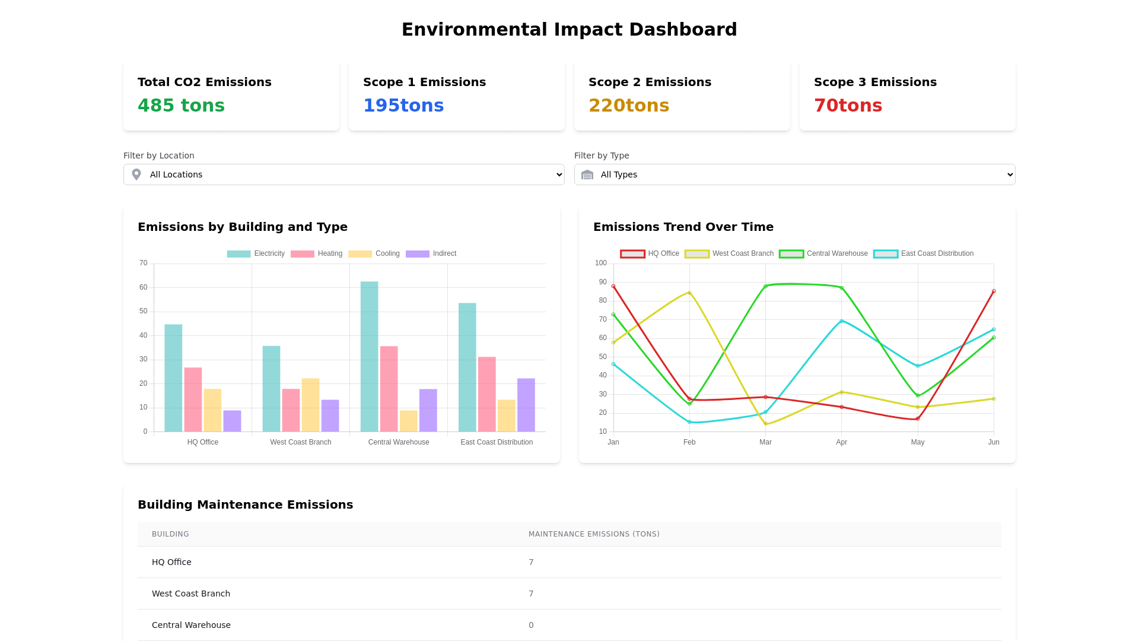Hide Cooling series via legend swatch
The height and width of the screenshot is (641, 1139).
(360, 253)
